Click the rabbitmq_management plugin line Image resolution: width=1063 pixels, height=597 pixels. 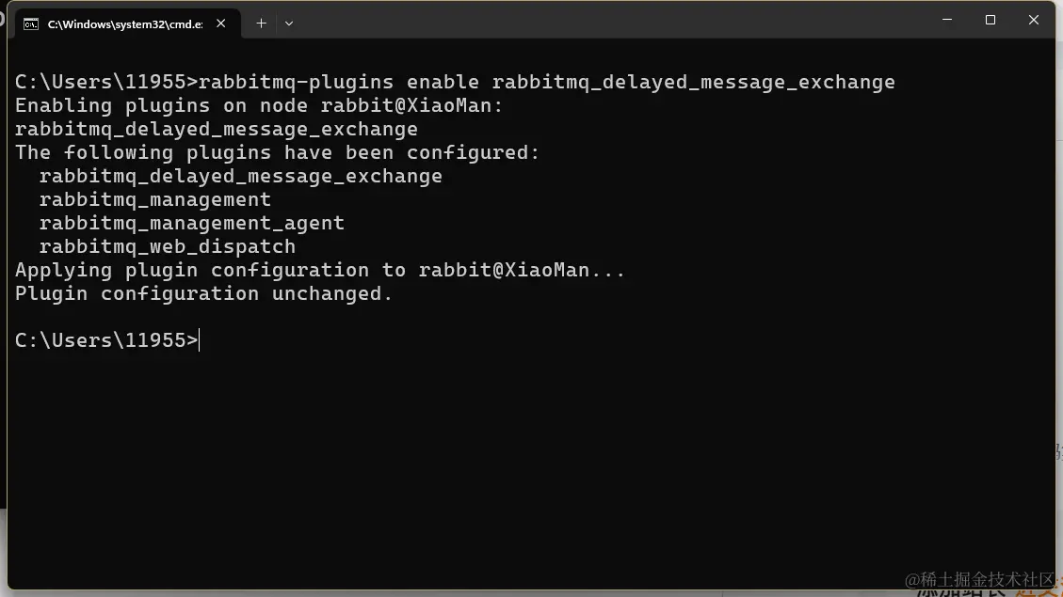pyautogui.click(x=155, y=199)
